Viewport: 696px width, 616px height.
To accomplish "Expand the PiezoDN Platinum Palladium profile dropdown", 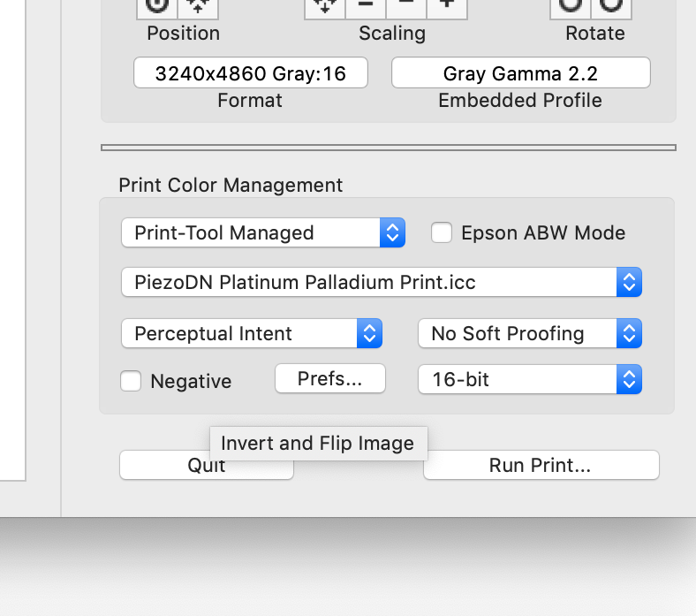I will (381, 283).
